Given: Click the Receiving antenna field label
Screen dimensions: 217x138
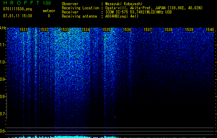Looking at the screenshot, I should (79, 16).
